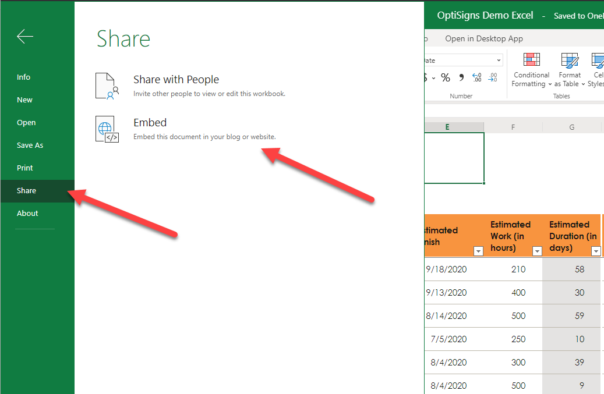Expand the number format dropdown
The width and height of the screenshot is (604, 394).
coord(499,61)
